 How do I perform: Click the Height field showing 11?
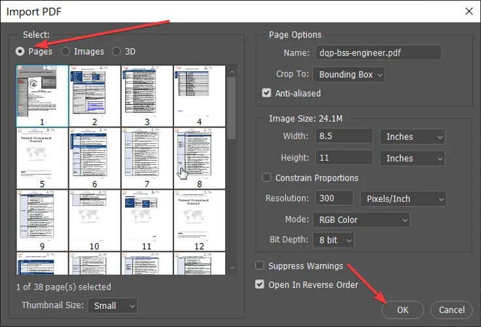click(x=344, y=158)
